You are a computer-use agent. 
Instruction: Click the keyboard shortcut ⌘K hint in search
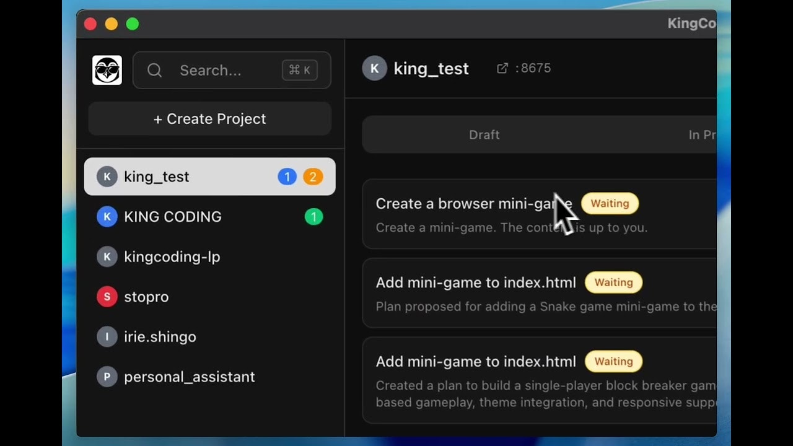point(299,70)
